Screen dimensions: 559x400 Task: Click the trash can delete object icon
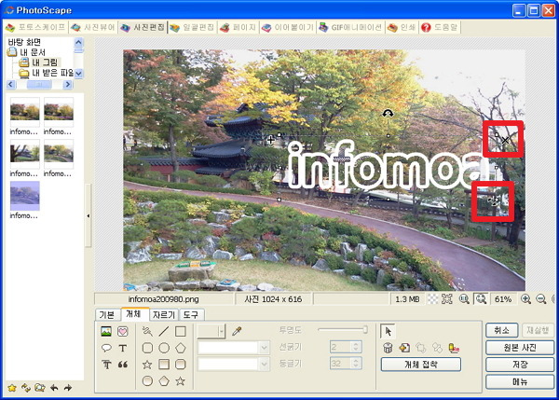pyautogui.click(x=388, y=348)
